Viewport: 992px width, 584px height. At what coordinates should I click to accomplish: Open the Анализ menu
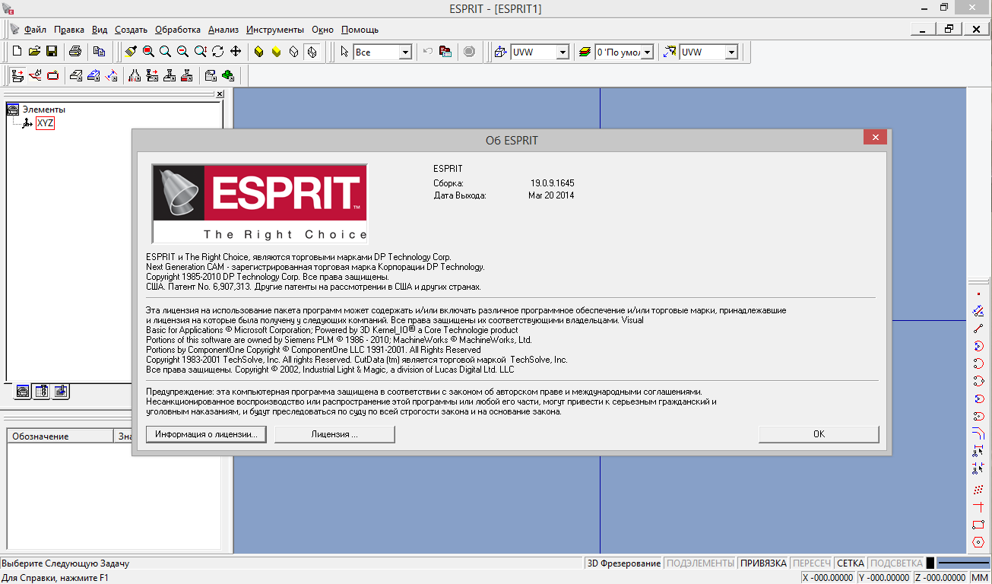point(223,30)
